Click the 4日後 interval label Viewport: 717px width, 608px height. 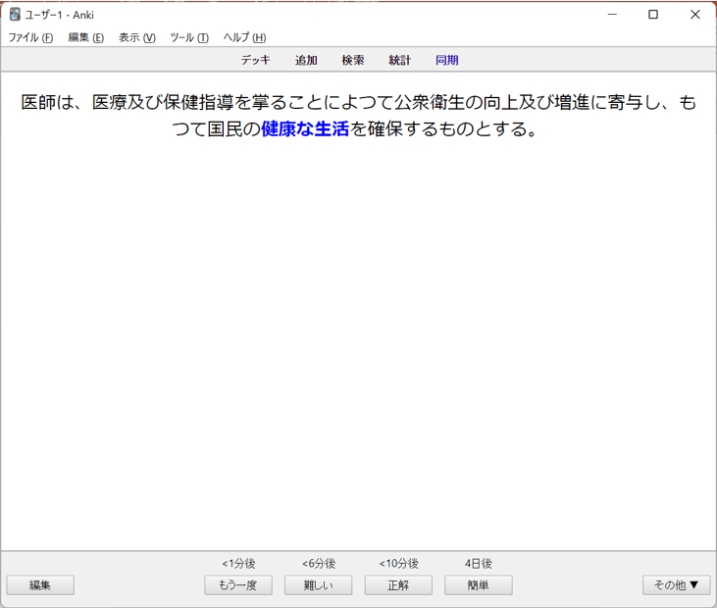pos(479,564)
